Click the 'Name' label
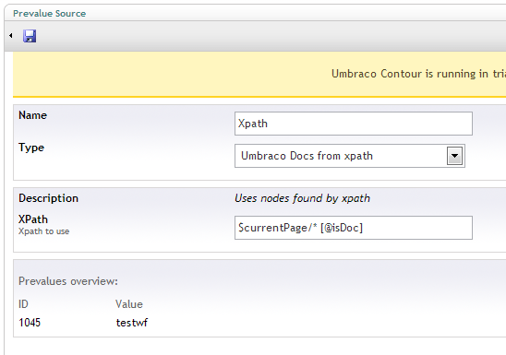 coord(32,115)
